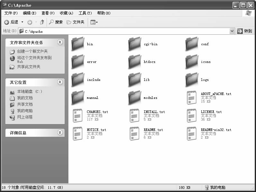The image size is (256, 192).
Task: Click 将这个文件夹发布到 Web link
Action: [34, 59]
